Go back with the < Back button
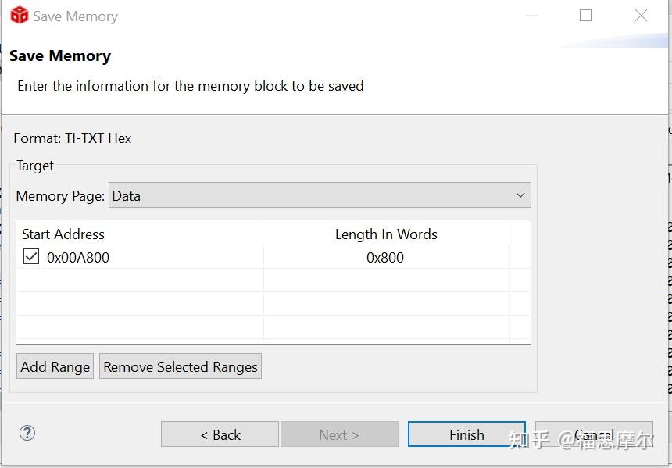This screenshot has height=468, width=672. click(x=220, y=434)
